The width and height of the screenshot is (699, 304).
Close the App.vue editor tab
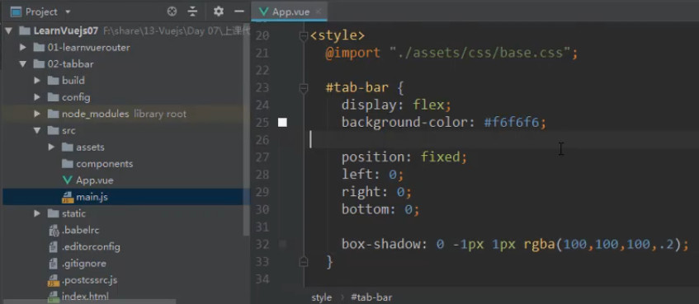tap(318, 12)
